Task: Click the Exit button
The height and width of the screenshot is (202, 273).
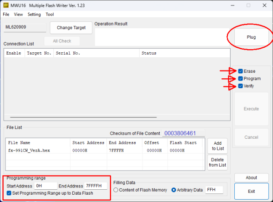Action: [x=251, y=191]
